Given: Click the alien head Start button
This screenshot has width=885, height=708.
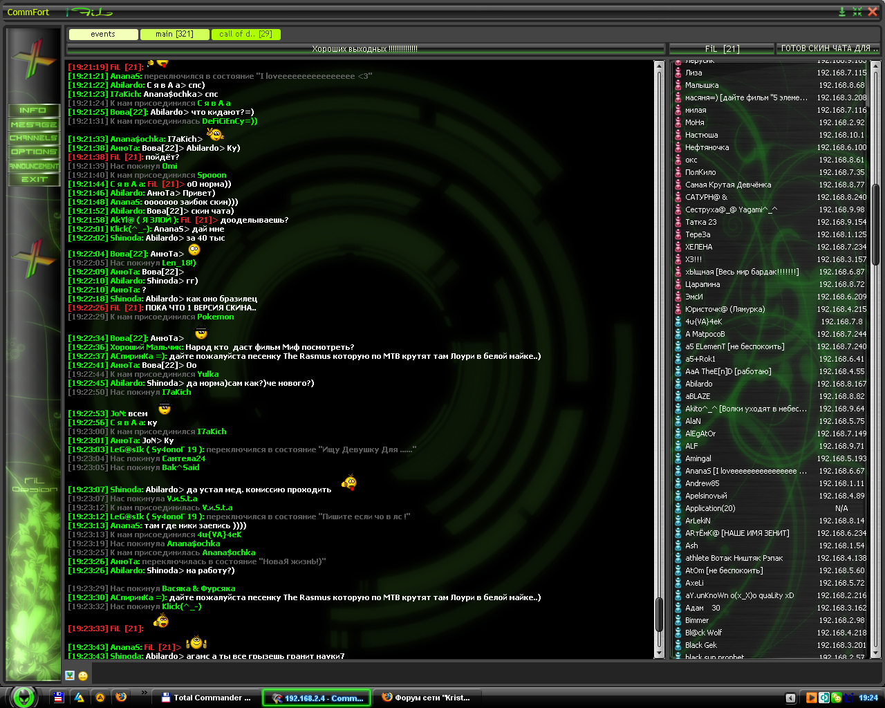Looking at the screenshot, I should 25,697.
